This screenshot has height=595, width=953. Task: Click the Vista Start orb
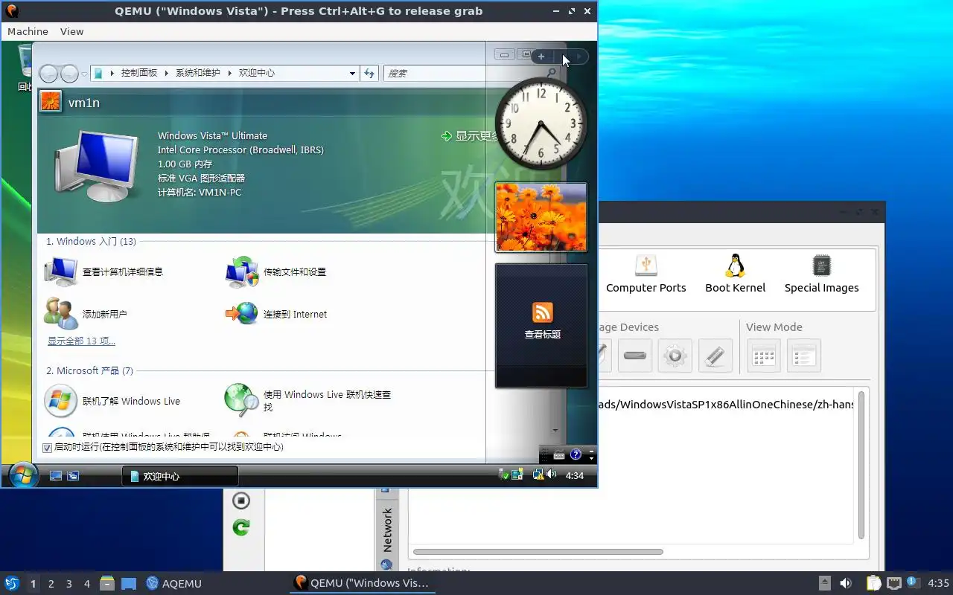(23, 475)
